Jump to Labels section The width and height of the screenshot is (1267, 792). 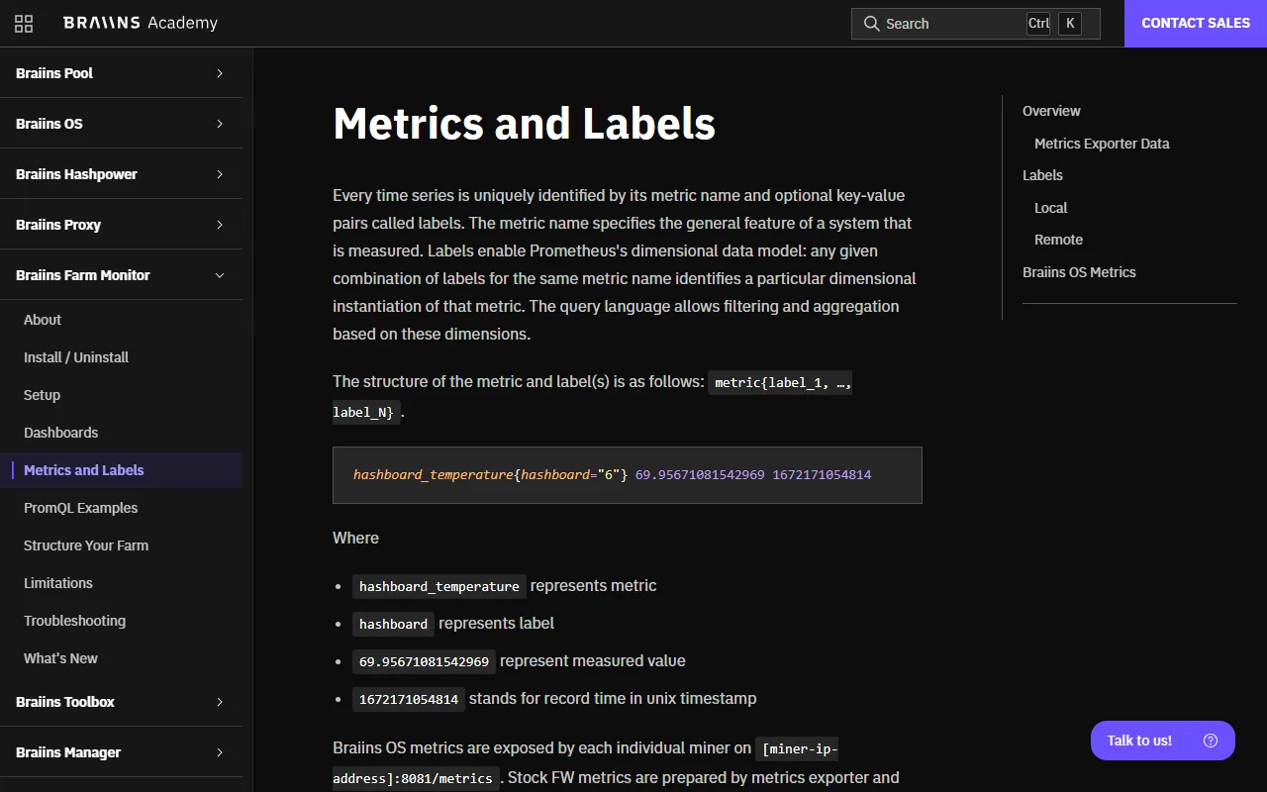click(1042, 175)
